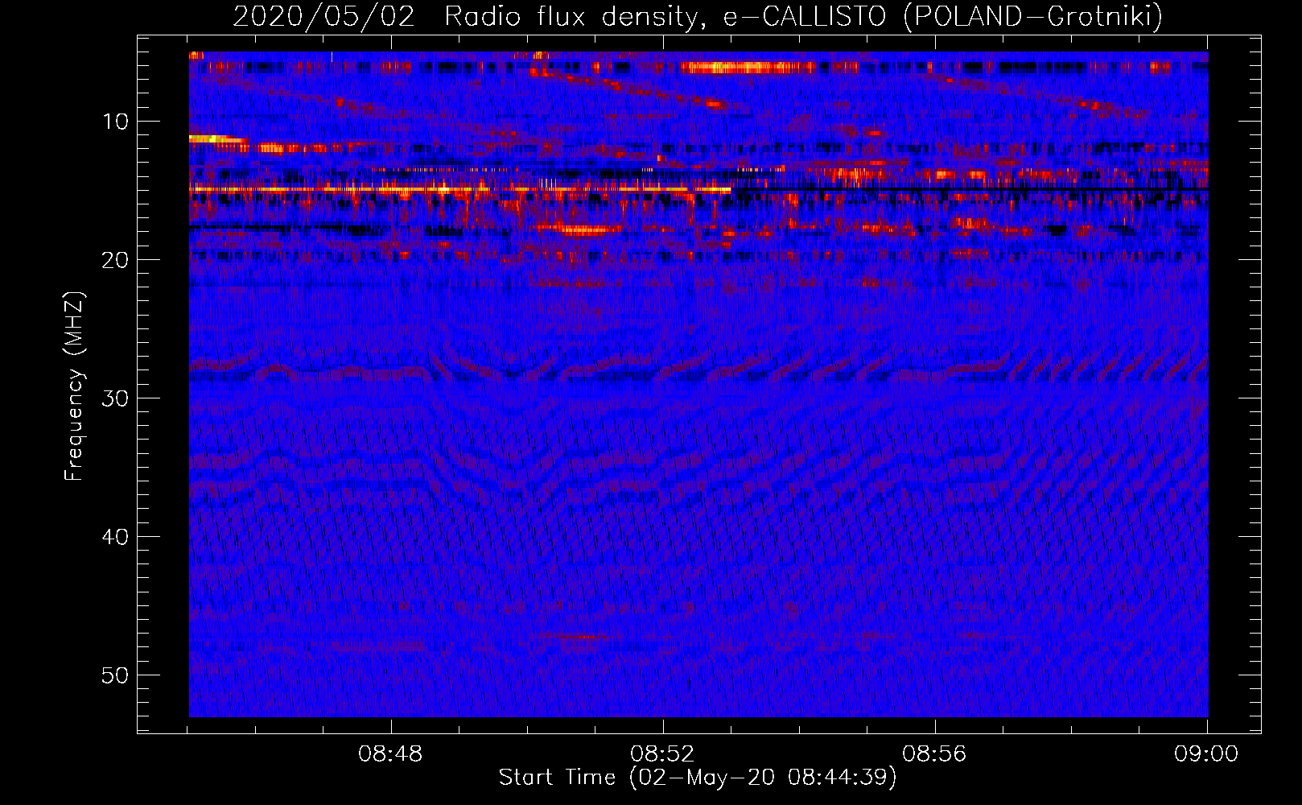The width and height of the screenshot is (1302, 805).
Task: Click the frequency tick label 50
Action: pyautogui.click(x=116, y=675)
